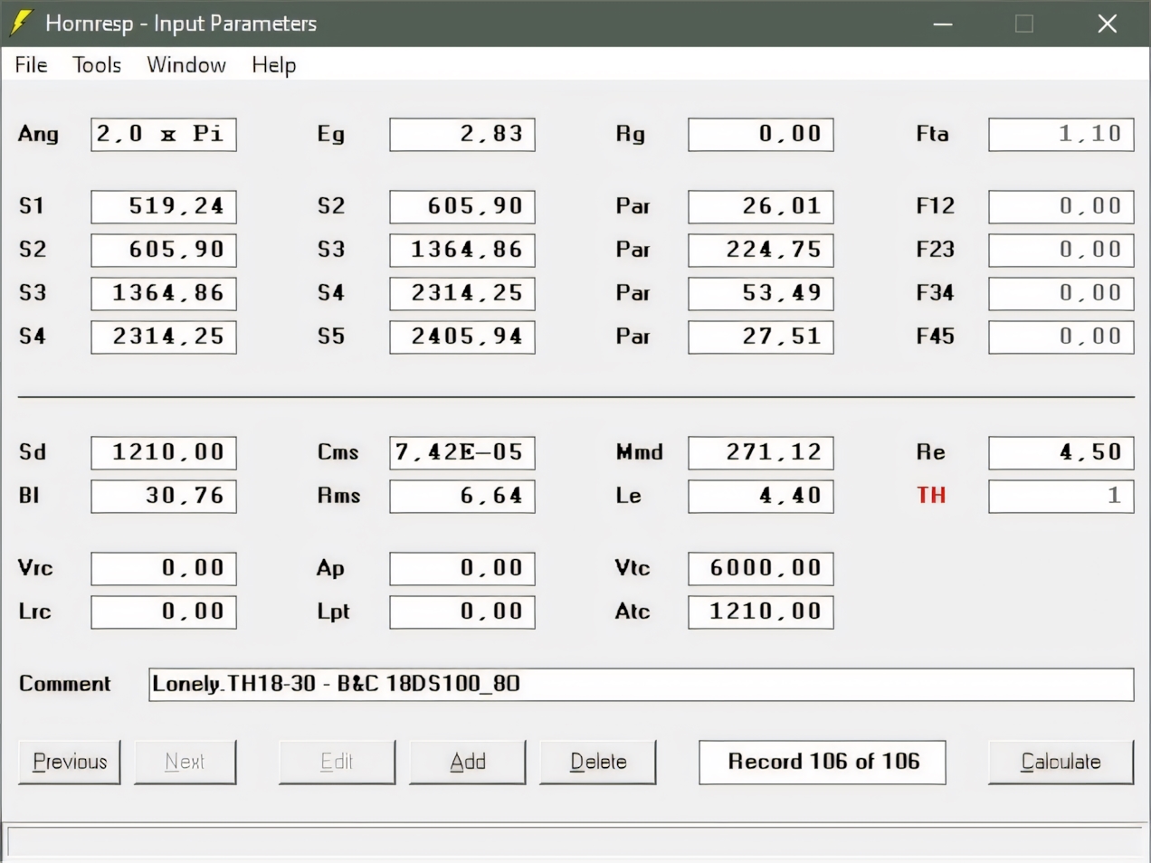
Task: Click the Ang 2,0 x Pi field
Action: (164, 135)
